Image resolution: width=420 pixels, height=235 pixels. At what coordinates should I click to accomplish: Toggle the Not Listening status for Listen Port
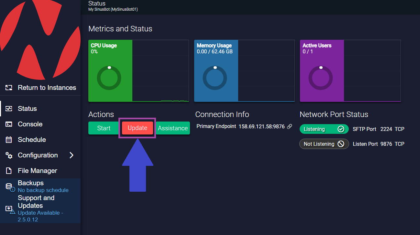324,144
